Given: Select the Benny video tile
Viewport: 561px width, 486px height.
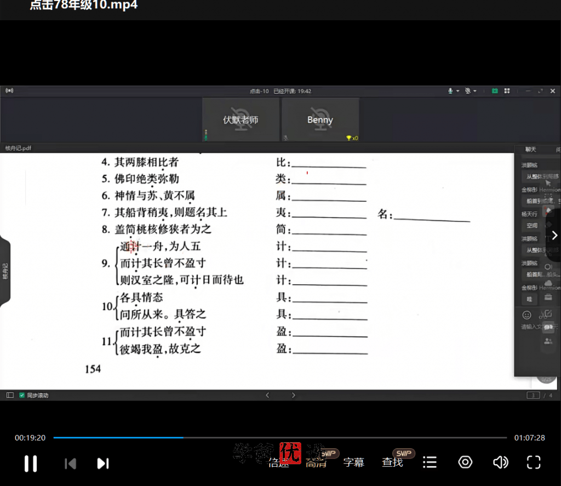Looking at the screenshot, I should [x=320, y=119].
